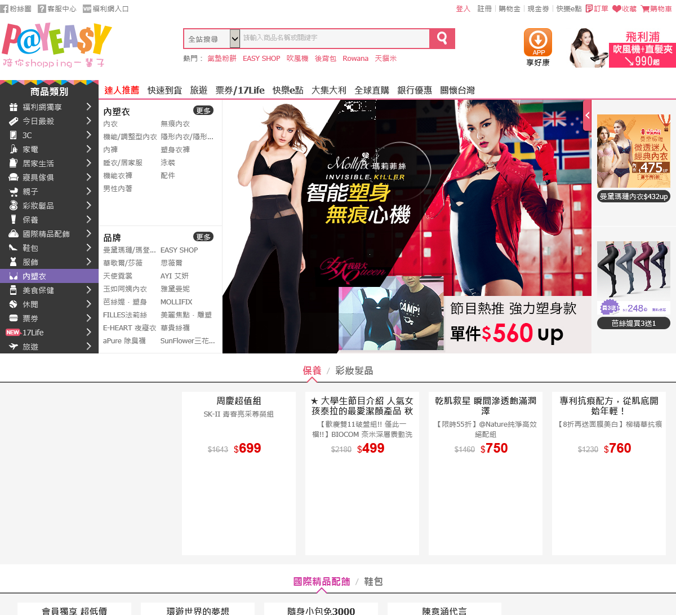Image resolution: width=676 pixels, height=615 pixels.
Task: Click the 票券 ticket icon in sidebar
Action: tap(14, 318)
